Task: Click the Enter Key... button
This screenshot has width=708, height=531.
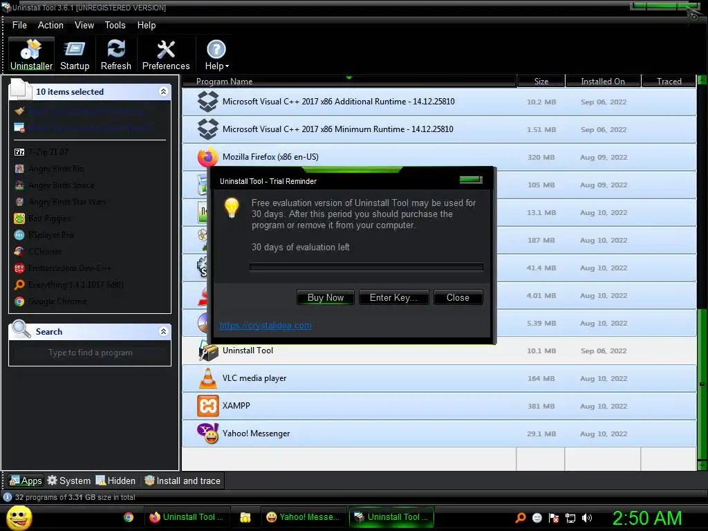Action: click(x=393, y=297)
